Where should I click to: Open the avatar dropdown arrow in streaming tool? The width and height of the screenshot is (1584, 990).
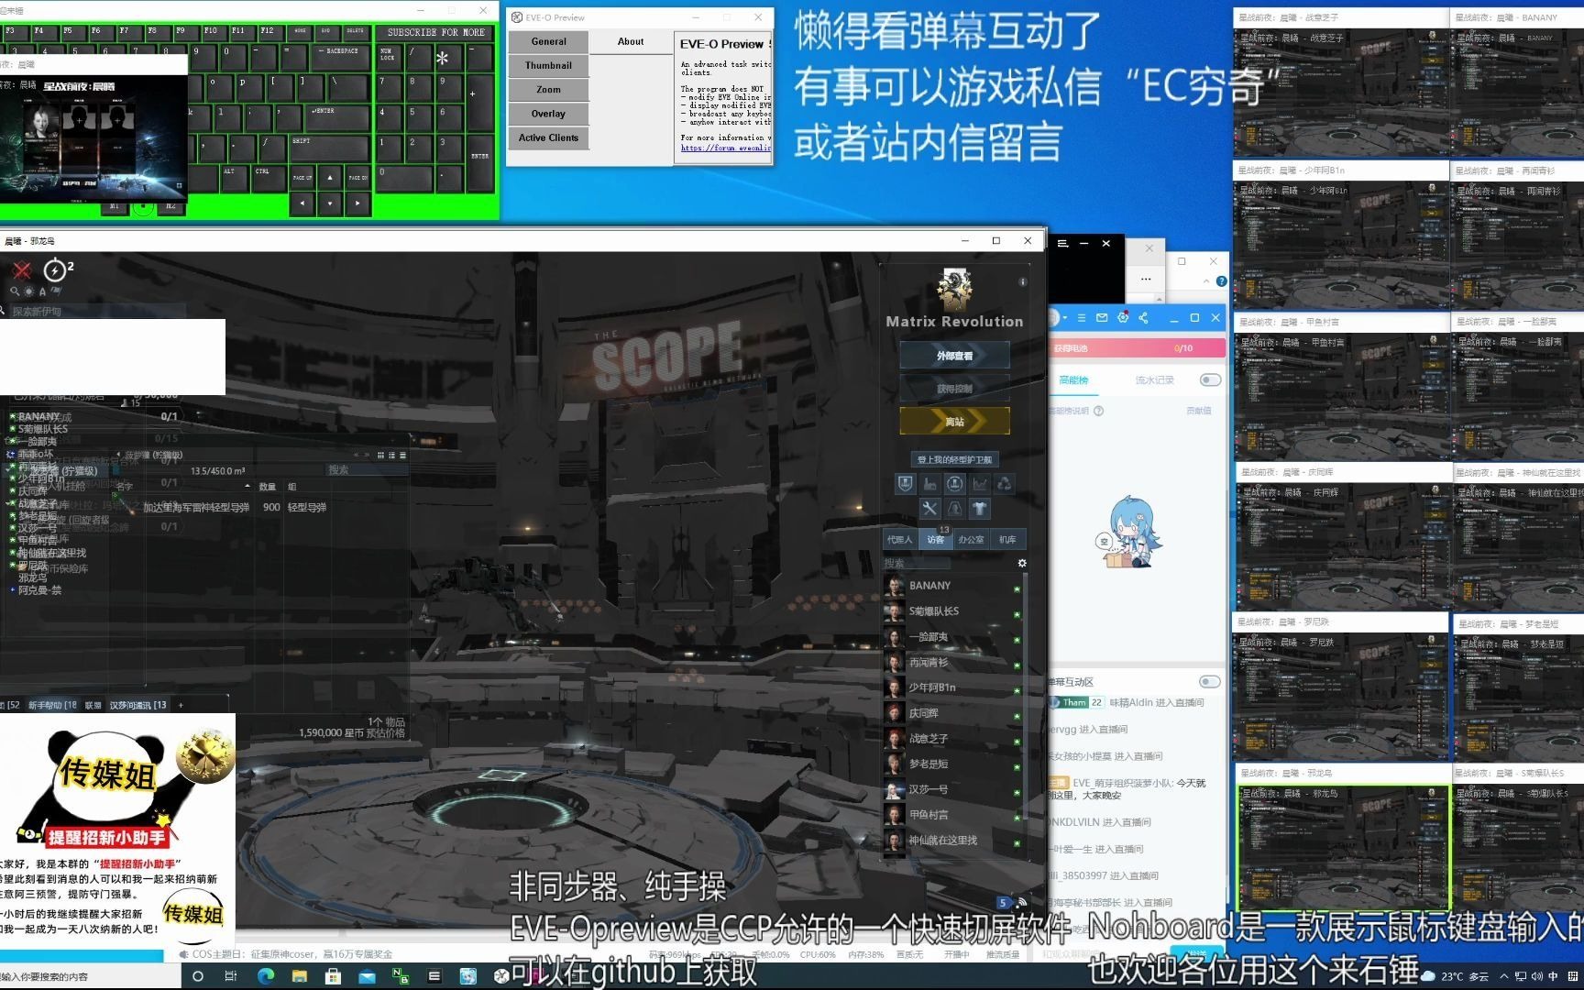[1065, 318]
